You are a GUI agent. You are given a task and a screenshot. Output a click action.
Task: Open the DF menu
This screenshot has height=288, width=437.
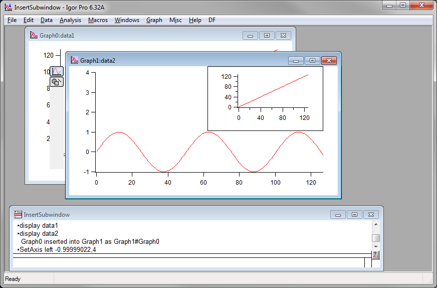(212, 20)
